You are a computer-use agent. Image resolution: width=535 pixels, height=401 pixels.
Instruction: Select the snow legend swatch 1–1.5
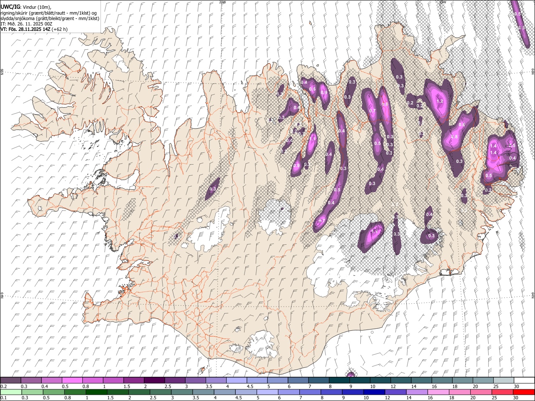click(113, 380)
